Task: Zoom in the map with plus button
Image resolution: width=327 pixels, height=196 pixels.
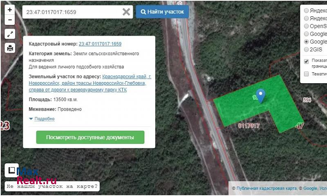Action: (x=10, y=10)
